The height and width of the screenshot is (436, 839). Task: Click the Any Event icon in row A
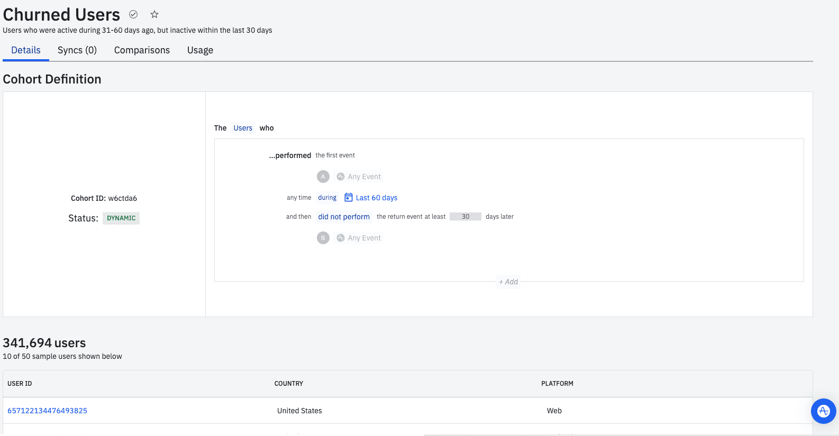(x=341, y=177)
